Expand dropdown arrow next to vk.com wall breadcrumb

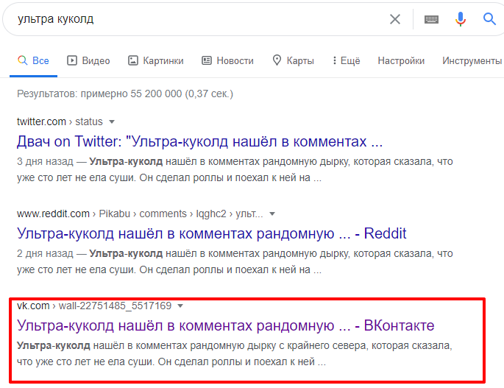180,306
